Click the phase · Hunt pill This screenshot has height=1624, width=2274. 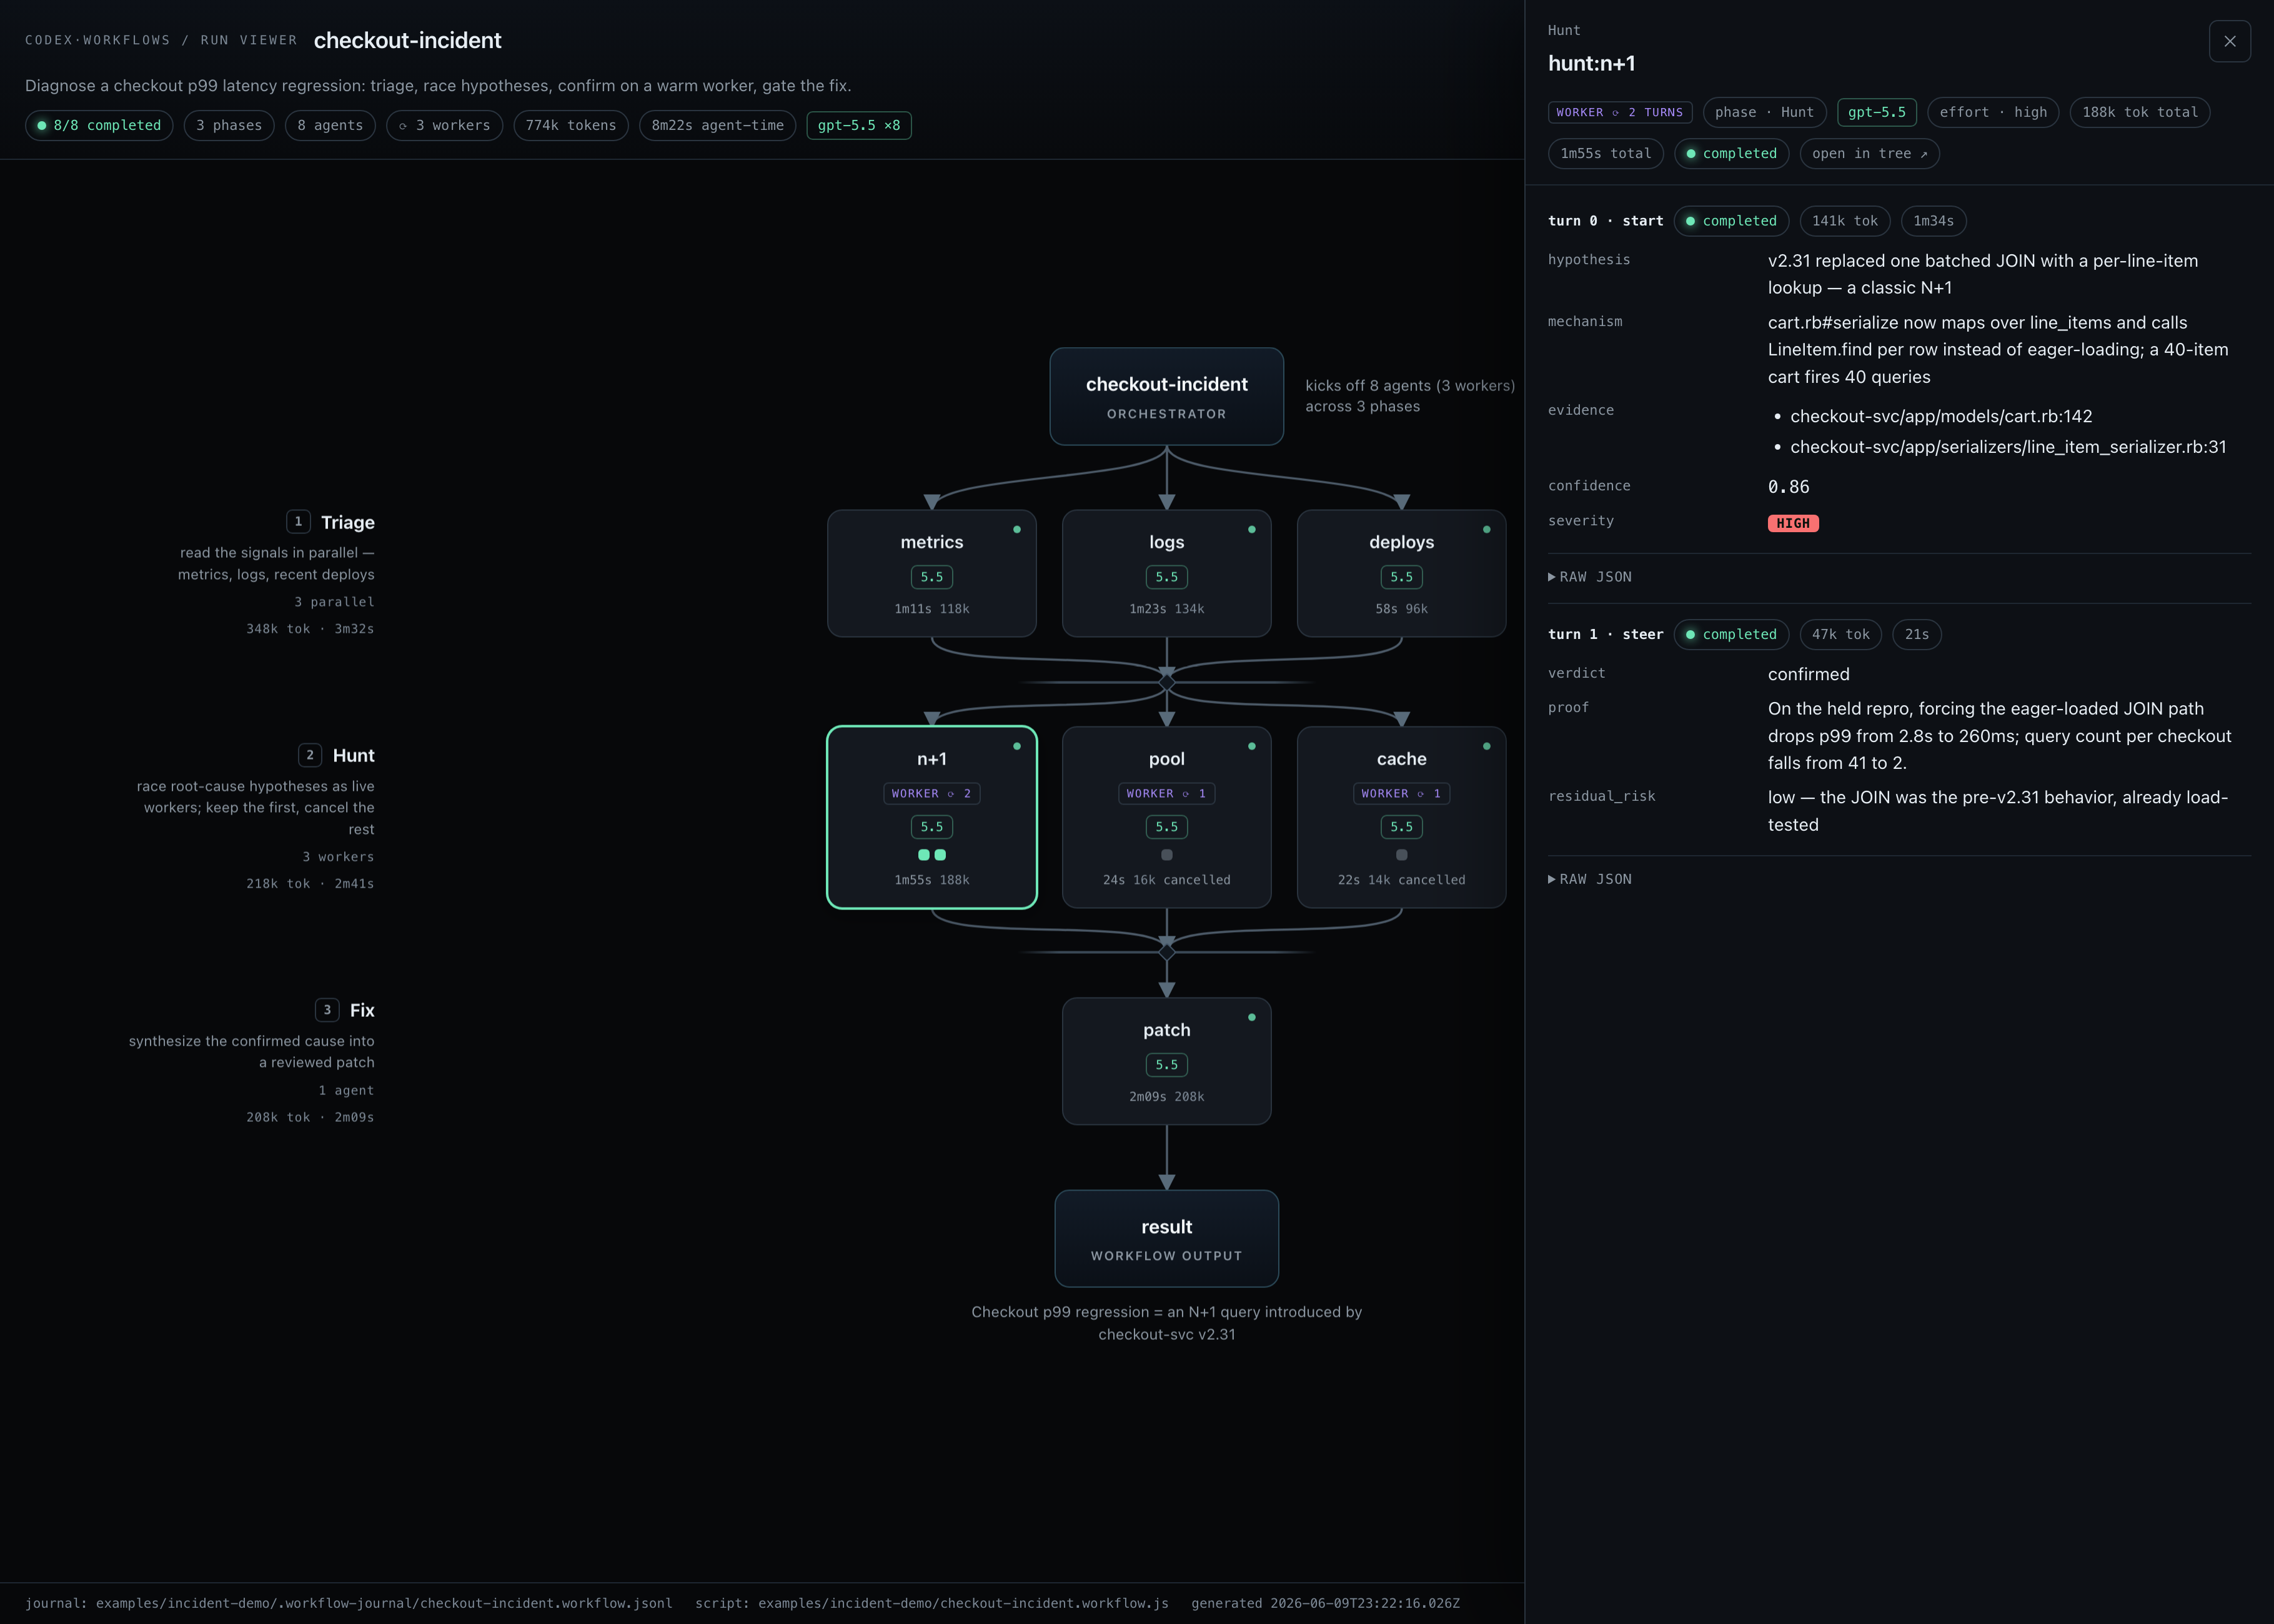click(1764, 112)
